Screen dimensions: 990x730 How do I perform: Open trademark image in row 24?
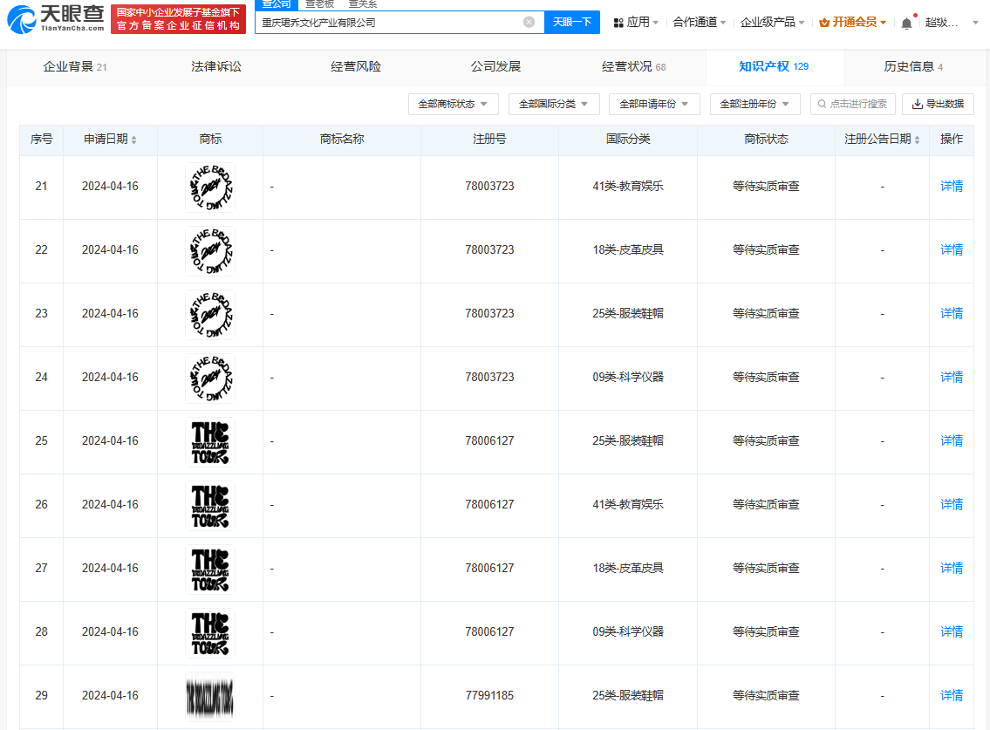pos(210,379)
